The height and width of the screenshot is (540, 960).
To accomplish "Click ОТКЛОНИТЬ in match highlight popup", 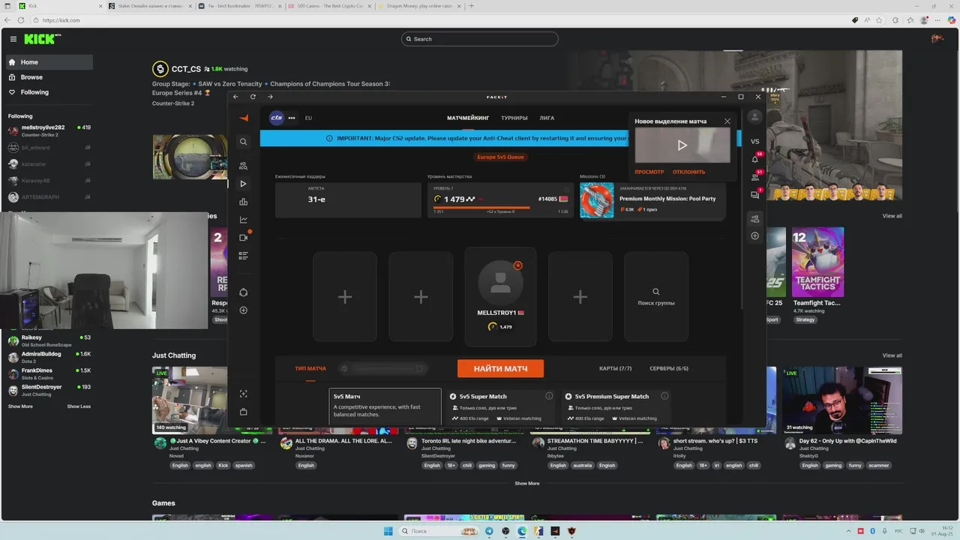I will (x=688, y=172).
